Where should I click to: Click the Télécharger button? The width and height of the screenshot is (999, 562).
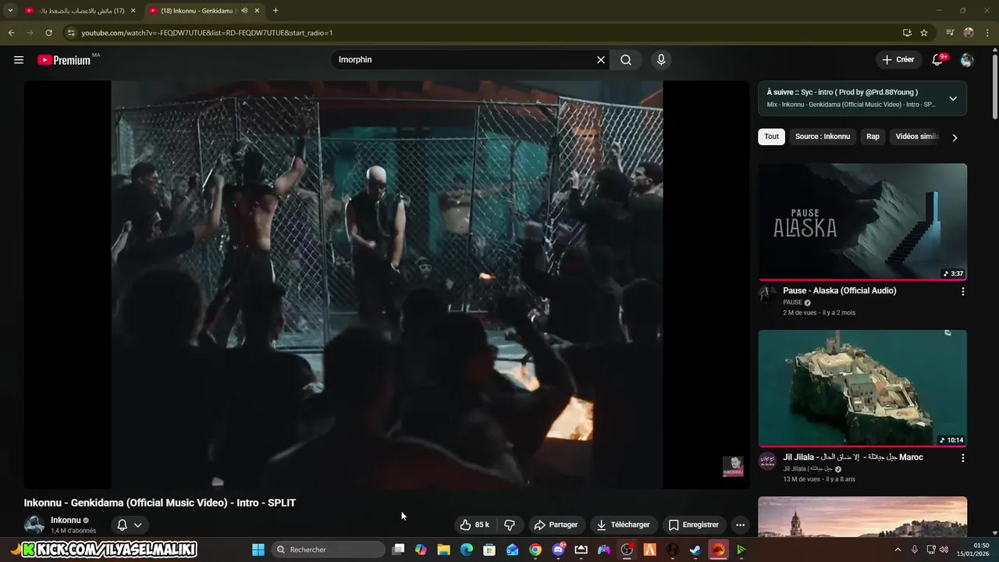pos(623,525)
